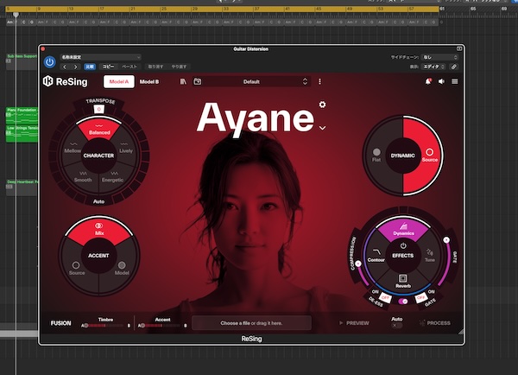Expand the Ayane voice model chevron
Image resolution: width=518 pixels, height=375 pixels.
pyautogui.click(x=322, y=128)
